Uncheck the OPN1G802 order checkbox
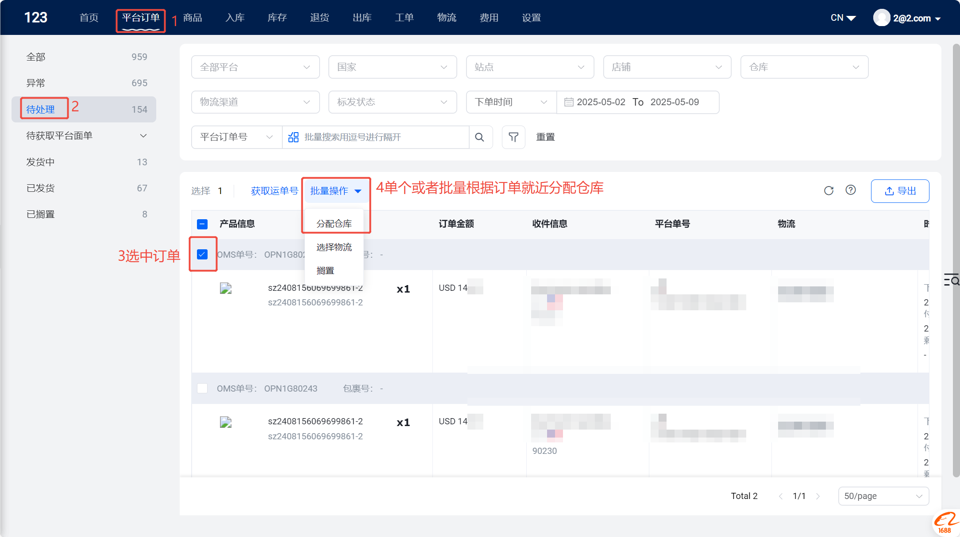960x537 pixels. (x=202, y=254)
